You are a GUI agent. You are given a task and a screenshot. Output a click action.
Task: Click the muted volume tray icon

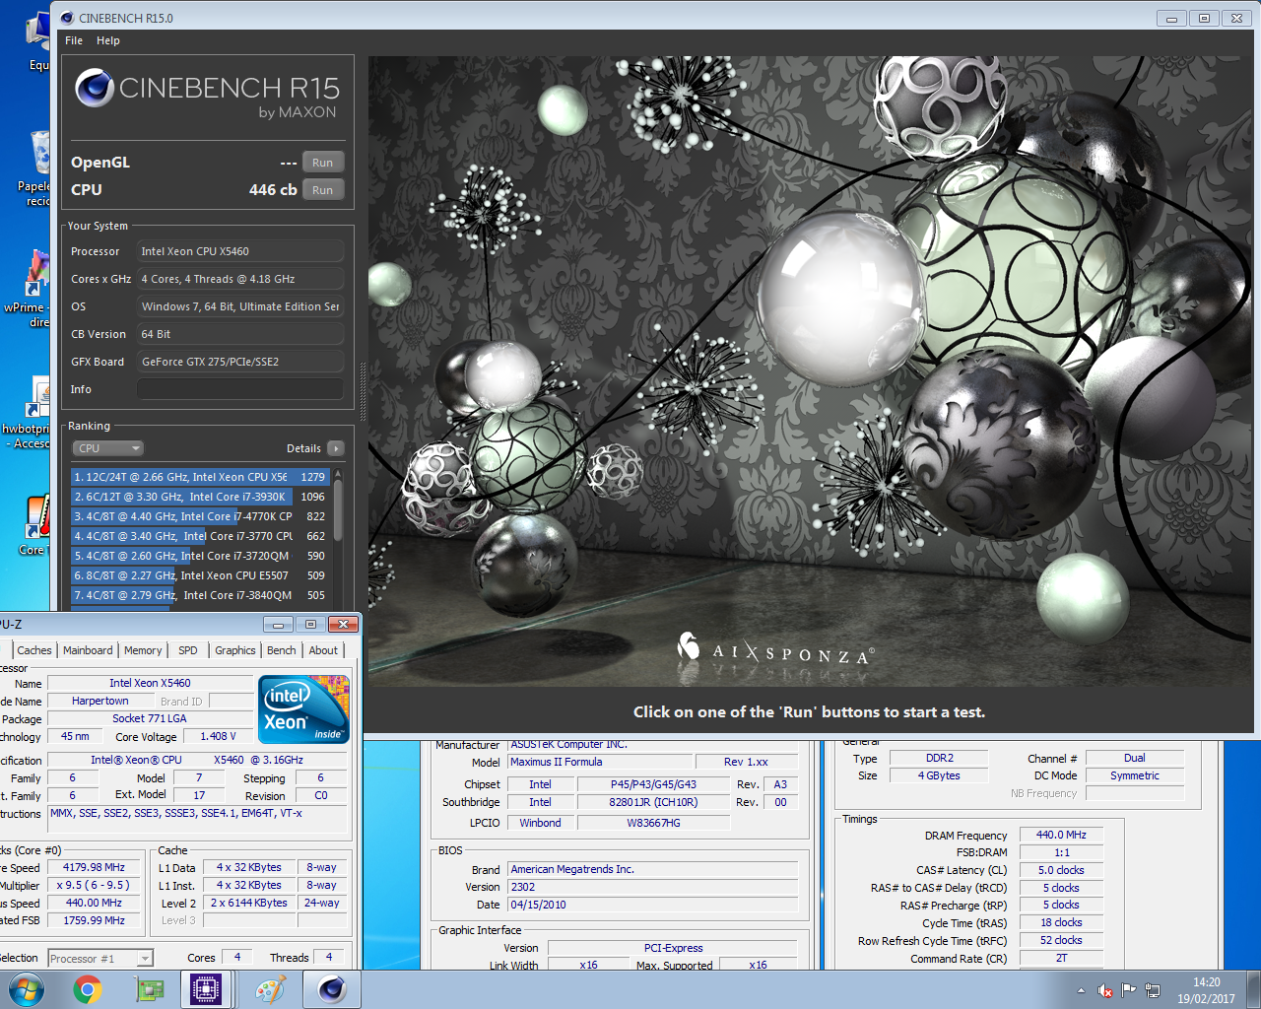click(x=1105, y=990)
